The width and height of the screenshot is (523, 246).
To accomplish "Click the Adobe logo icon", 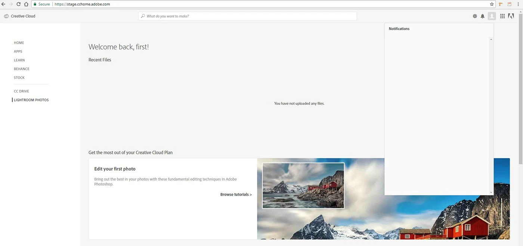I will (x=511, y=16).
